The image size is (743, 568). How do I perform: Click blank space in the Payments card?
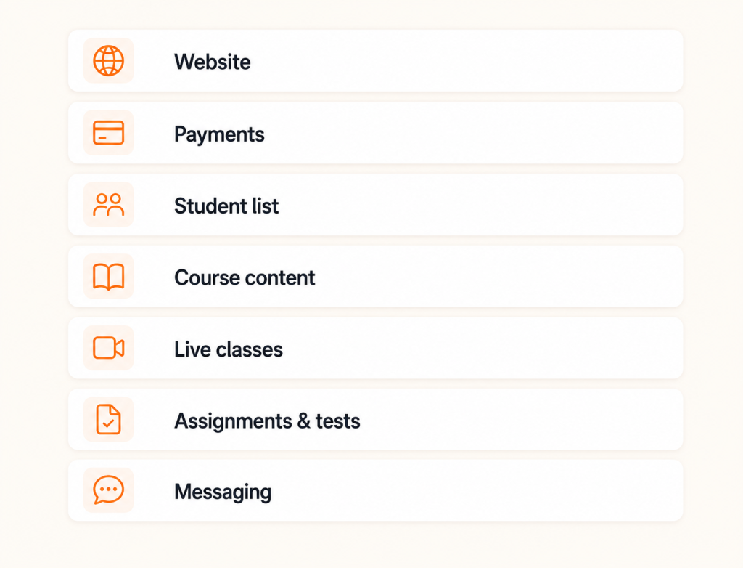tap(474, 132)
